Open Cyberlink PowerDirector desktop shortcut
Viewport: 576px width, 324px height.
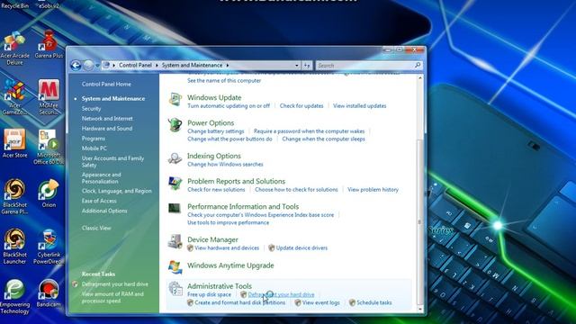point(49,246)
